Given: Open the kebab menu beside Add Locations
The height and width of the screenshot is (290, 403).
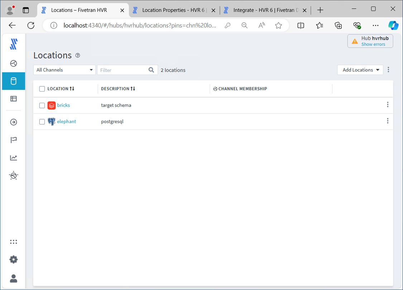Looking at the screenshot, I should point(388,69).
